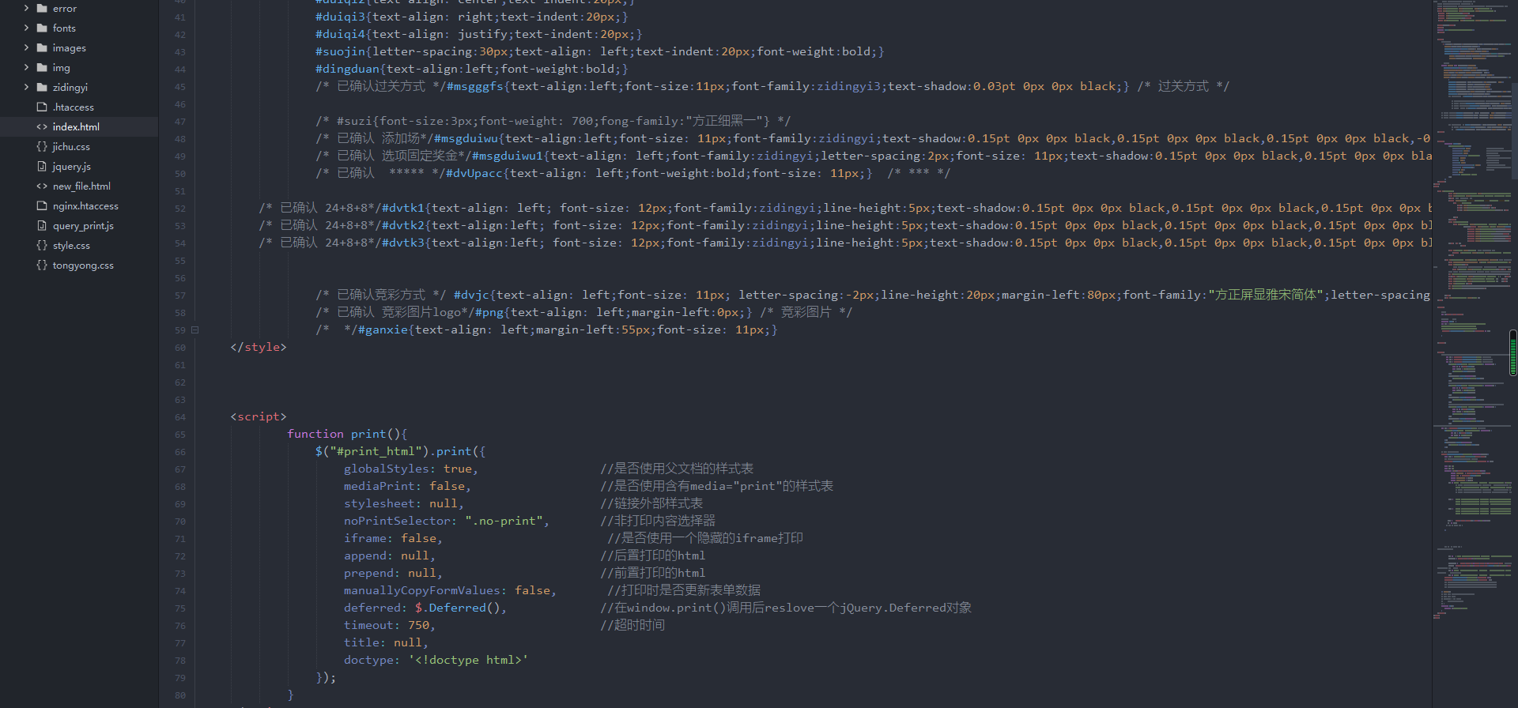Click the images folder icon
The height and width of the screenshot is (708, 1518).
click(x=42, y=47)
